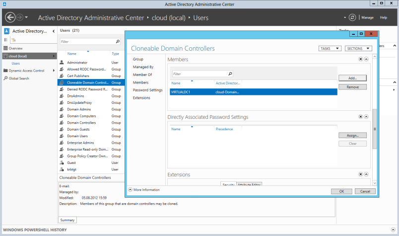Screen dimensions: 399x236
Task: Open the TASKS dropdown
Action: click(x=330, y=48)
